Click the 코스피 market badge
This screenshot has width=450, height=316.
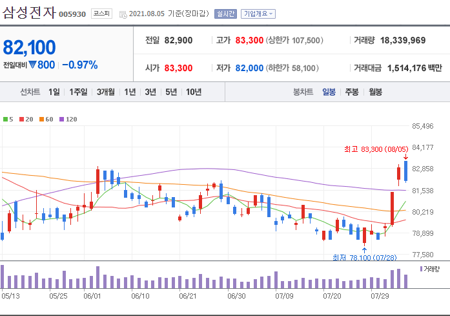tap(101, 14)
